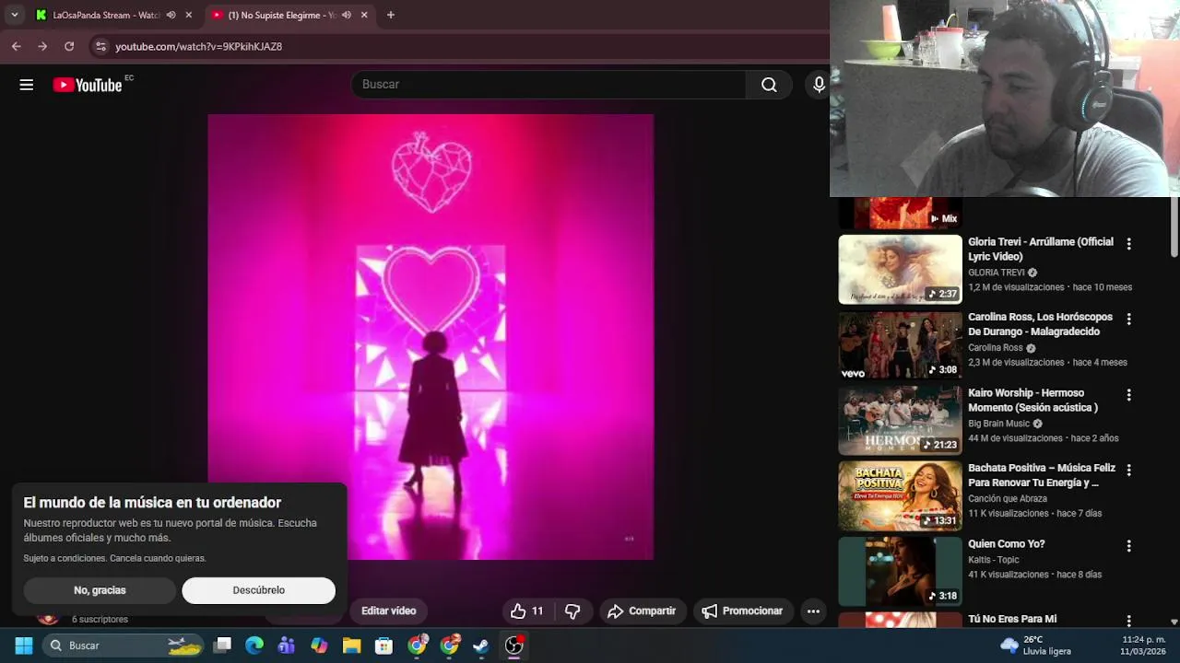Open Quien Como Yo thumbnail
1180x663 pixels.
coord(900,572)
